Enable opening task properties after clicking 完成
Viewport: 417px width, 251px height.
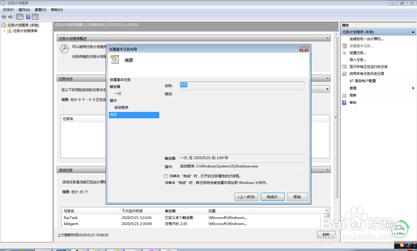tap(166, 176)
